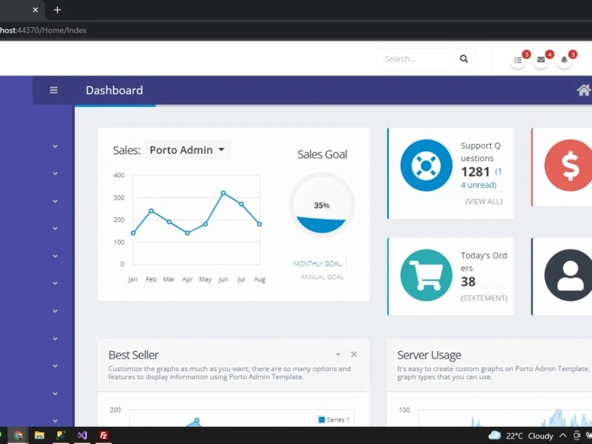This screenshot has height=444, width=592.
Task: Open FileZilla from the taskbar
Action: click(104, 436)
